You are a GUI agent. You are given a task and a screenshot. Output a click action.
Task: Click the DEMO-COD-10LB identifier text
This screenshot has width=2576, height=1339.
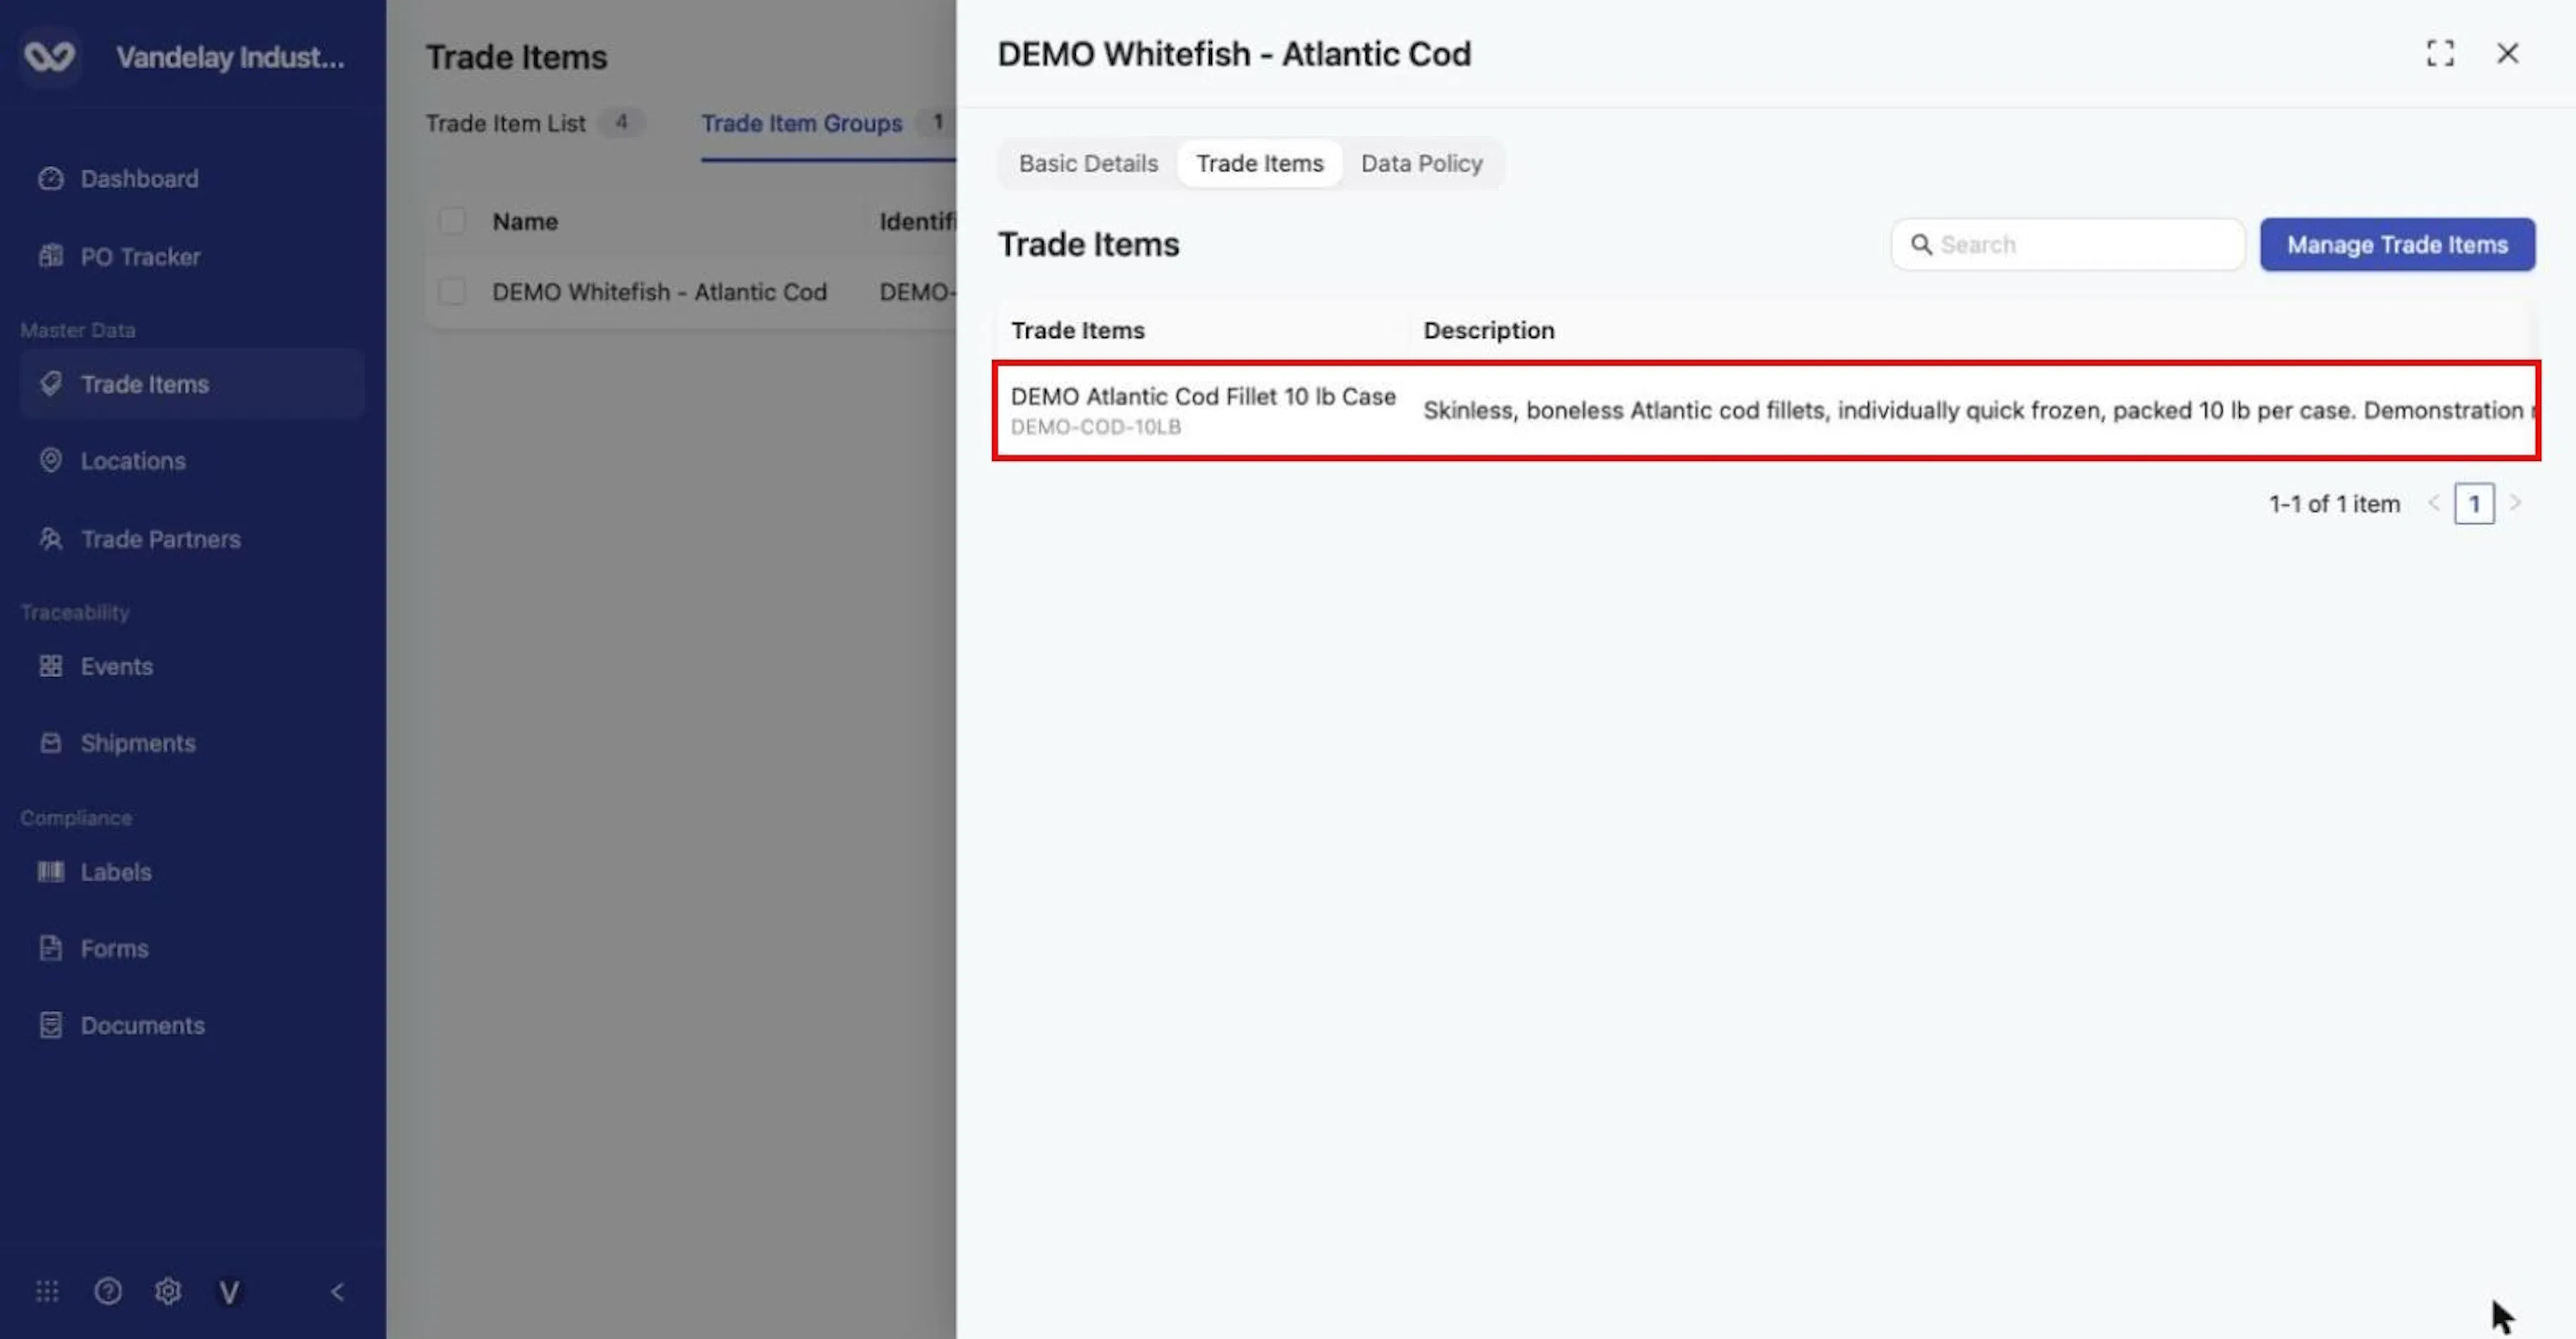tap(1095, 427)
